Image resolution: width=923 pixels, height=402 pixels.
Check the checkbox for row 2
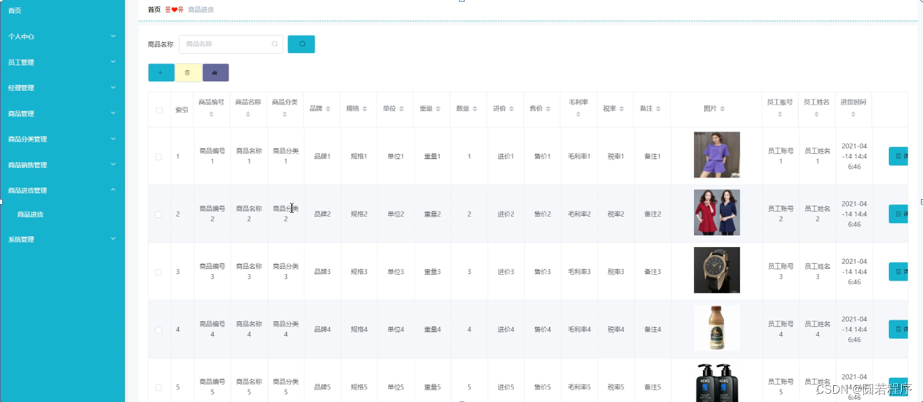159,214
